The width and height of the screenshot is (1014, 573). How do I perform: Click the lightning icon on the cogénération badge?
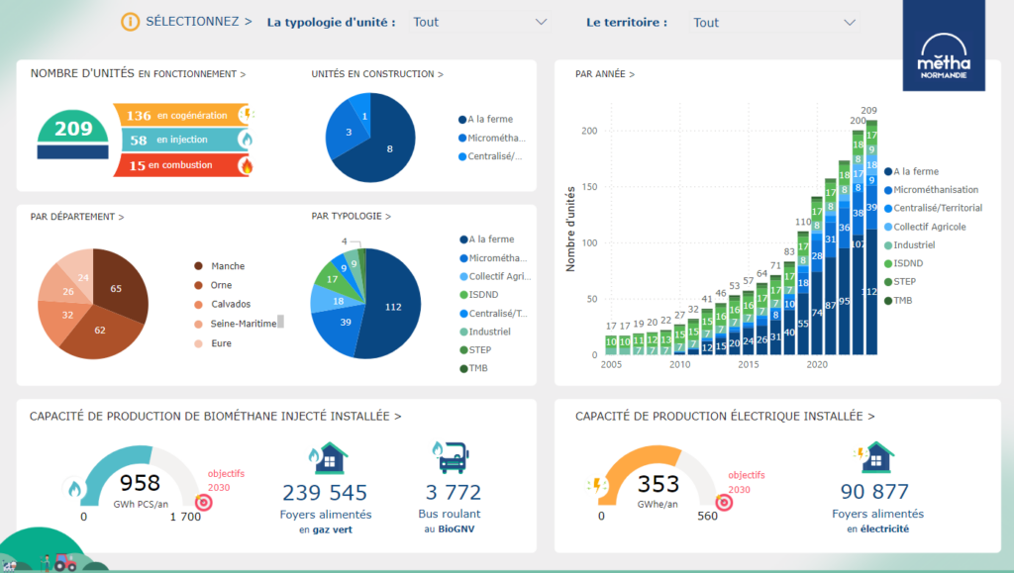click(x=247, y=115)
